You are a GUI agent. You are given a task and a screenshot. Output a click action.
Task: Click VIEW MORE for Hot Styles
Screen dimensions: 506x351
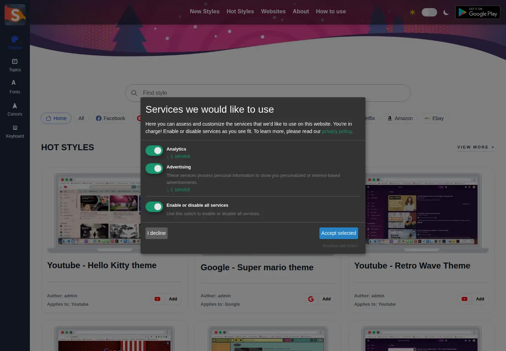[476, 147]
